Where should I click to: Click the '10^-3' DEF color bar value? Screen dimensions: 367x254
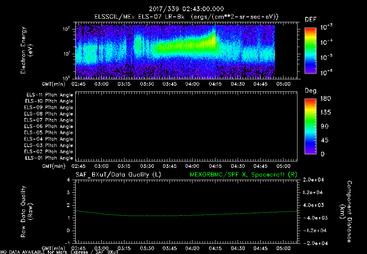(x=326, y=27)
